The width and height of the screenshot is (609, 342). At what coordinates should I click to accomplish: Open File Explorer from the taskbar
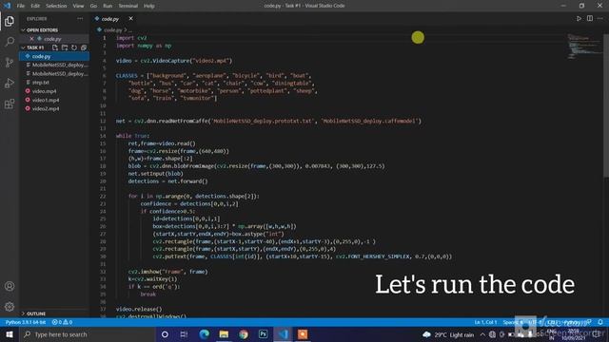[224, 334]
